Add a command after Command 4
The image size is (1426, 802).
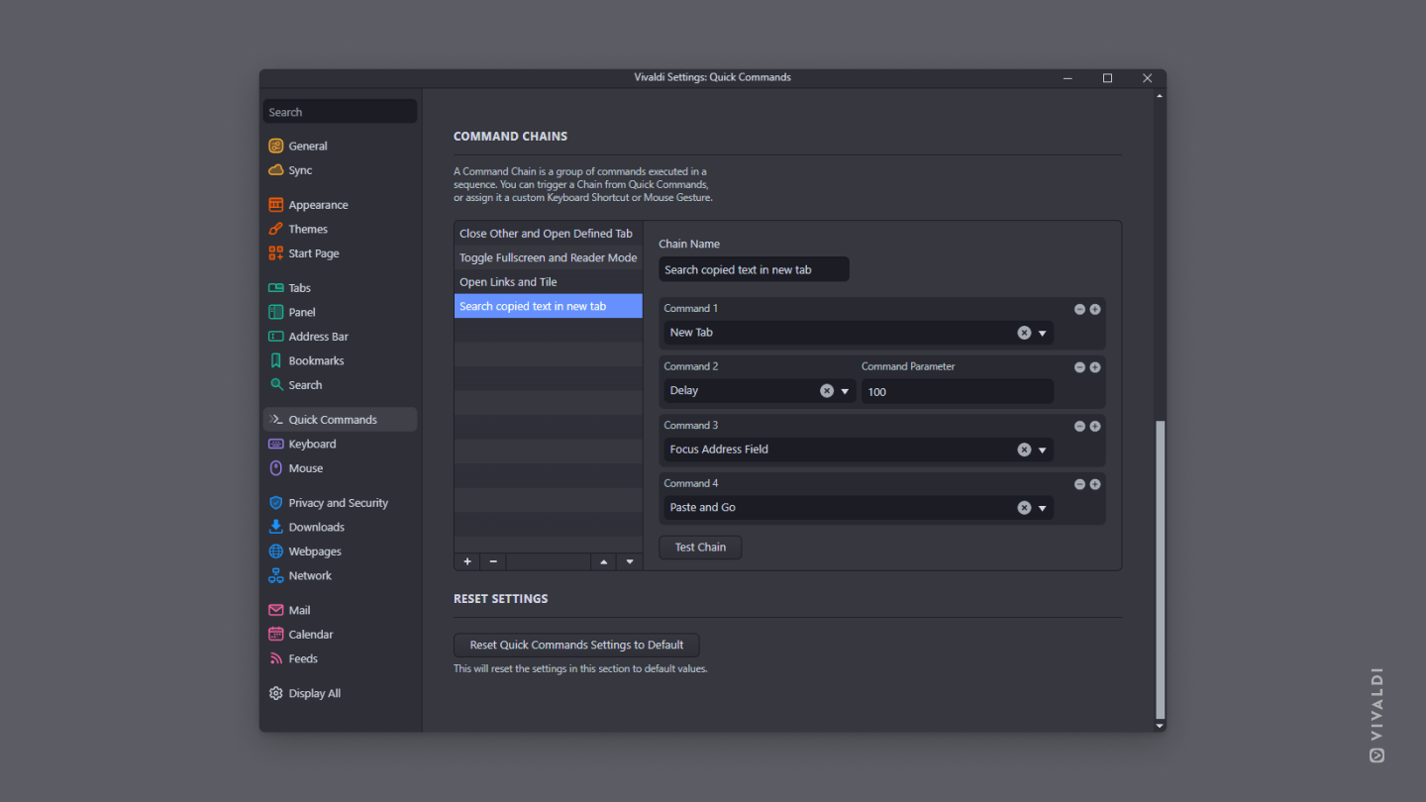pos(1095,484)
